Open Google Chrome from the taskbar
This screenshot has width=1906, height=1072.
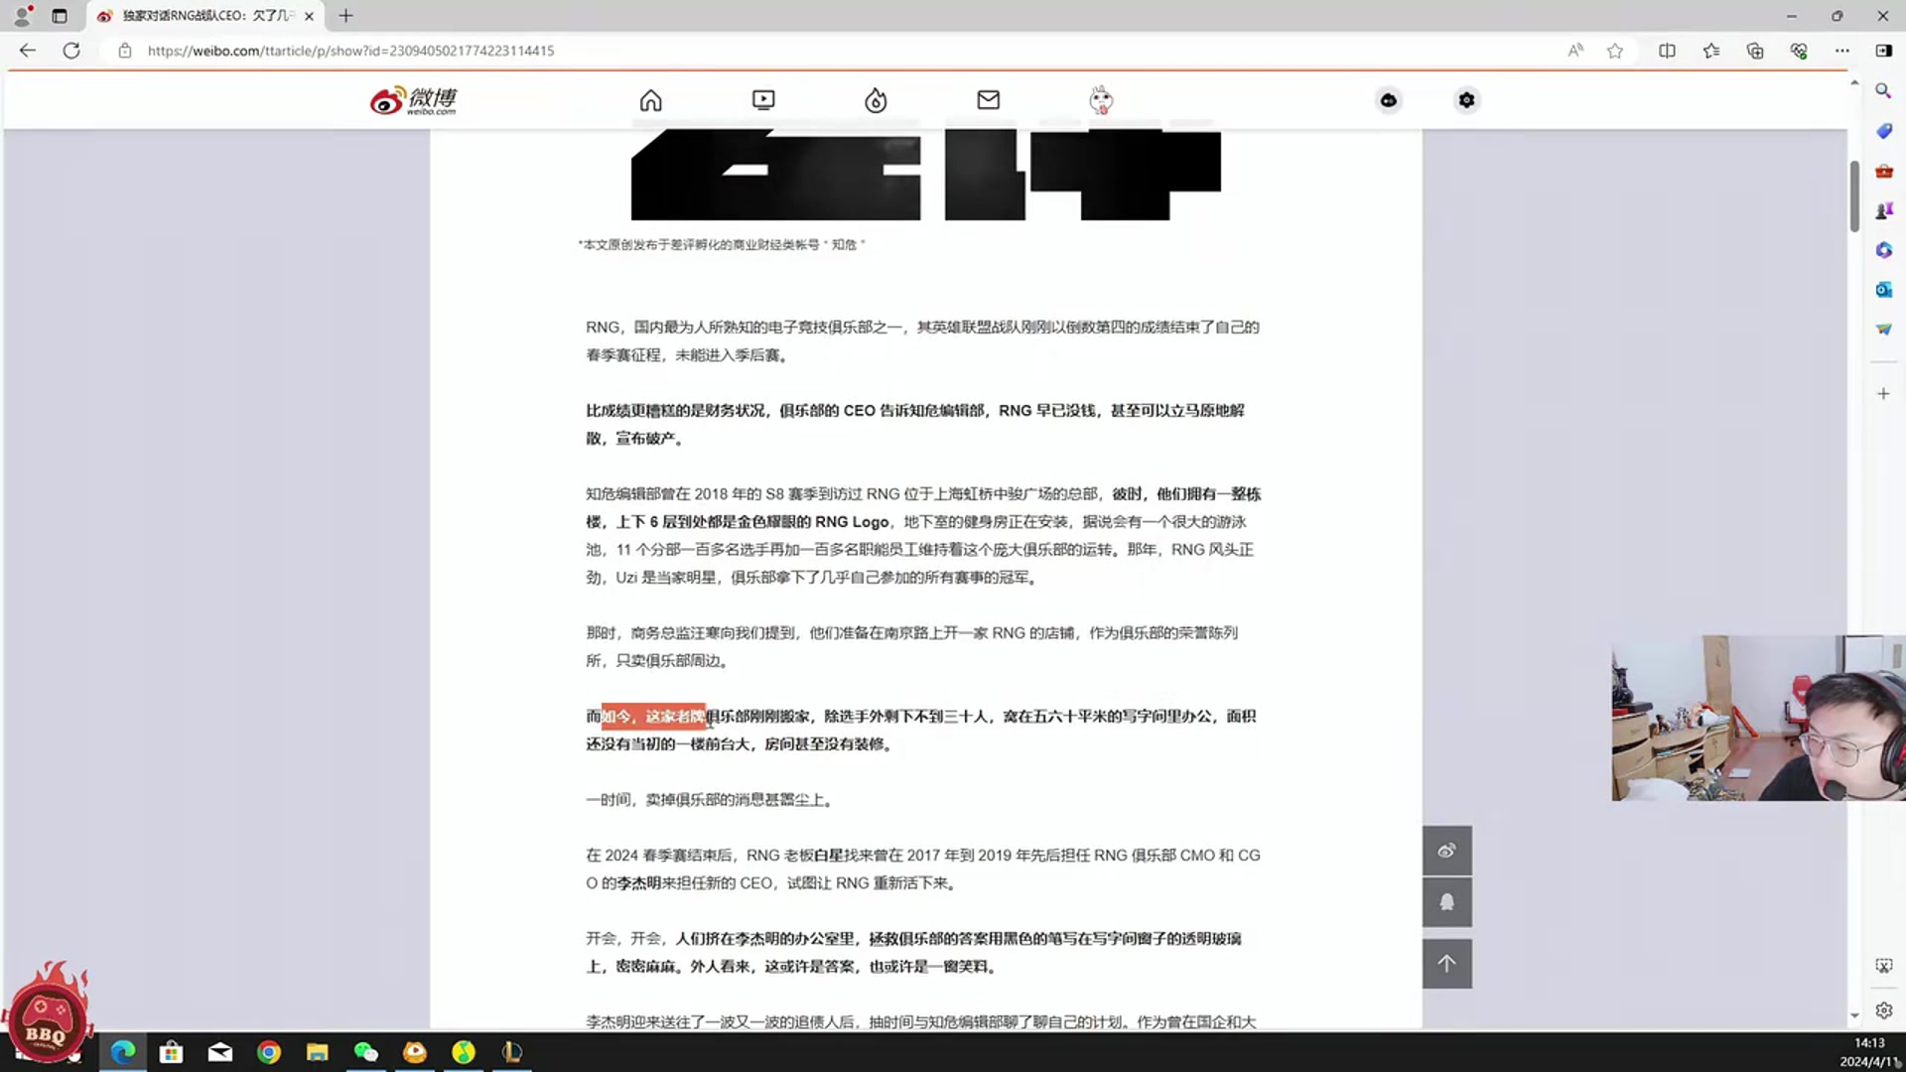click(269, 1052)
